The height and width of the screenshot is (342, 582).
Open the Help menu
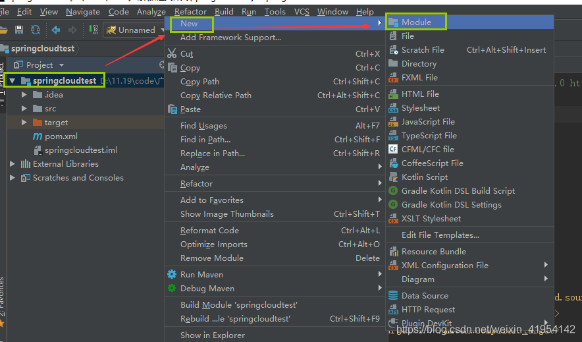coord(365,12)
